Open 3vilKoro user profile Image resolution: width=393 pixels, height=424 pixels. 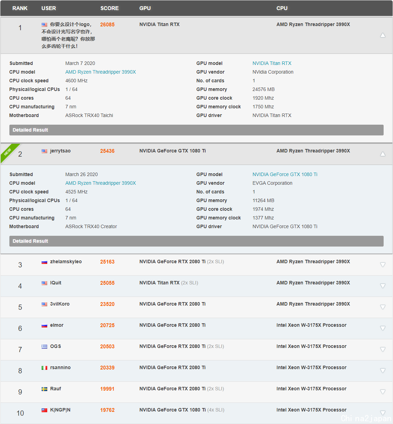(60, 304)
